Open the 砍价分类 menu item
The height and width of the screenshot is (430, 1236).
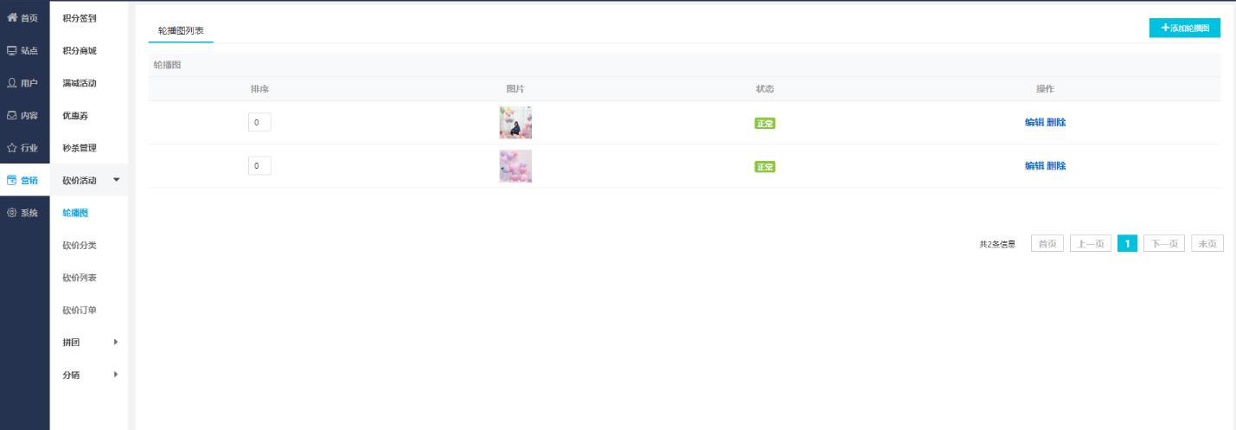click(x=80, y=246)
